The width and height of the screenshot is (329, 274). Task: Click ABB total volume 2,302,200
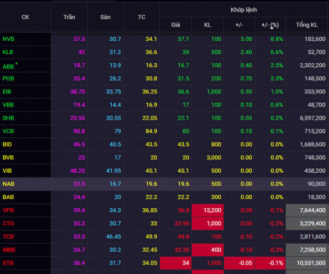312,65
